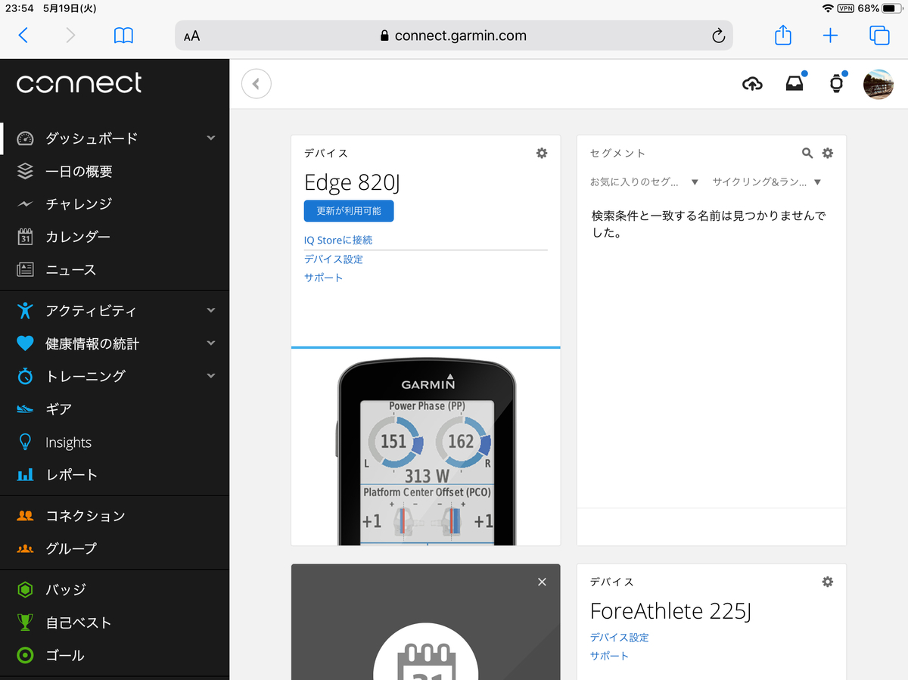Screen dimensions: 908x680
Task: Click the address bar connect.garmin.com
Action: (x=453, y=36)
